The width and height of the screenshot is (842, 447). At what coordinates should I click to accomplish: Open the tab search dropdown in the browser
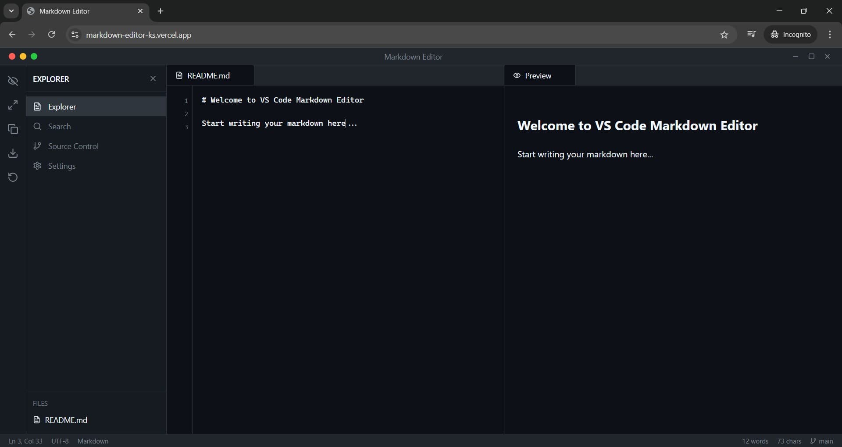click(x=11, y=11)
